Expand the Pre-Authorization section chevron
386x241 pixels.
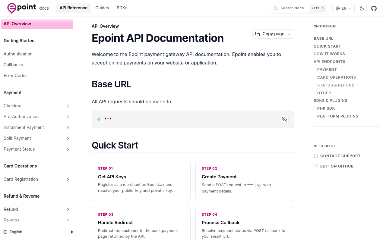[x=68, y=117]
